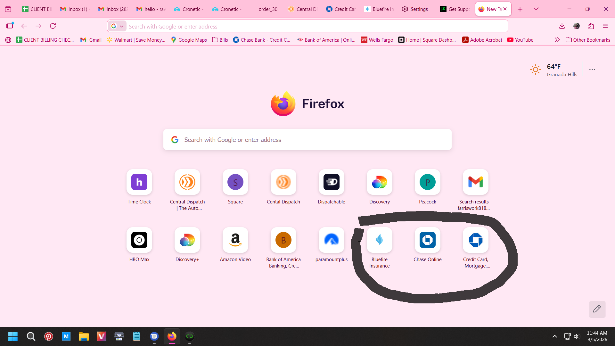Open the Wells Fargo bookmark

click(x=377, y=40)
